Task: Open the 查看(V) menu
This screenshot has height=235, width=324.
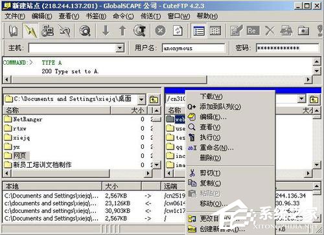Action: click(69, 16)
